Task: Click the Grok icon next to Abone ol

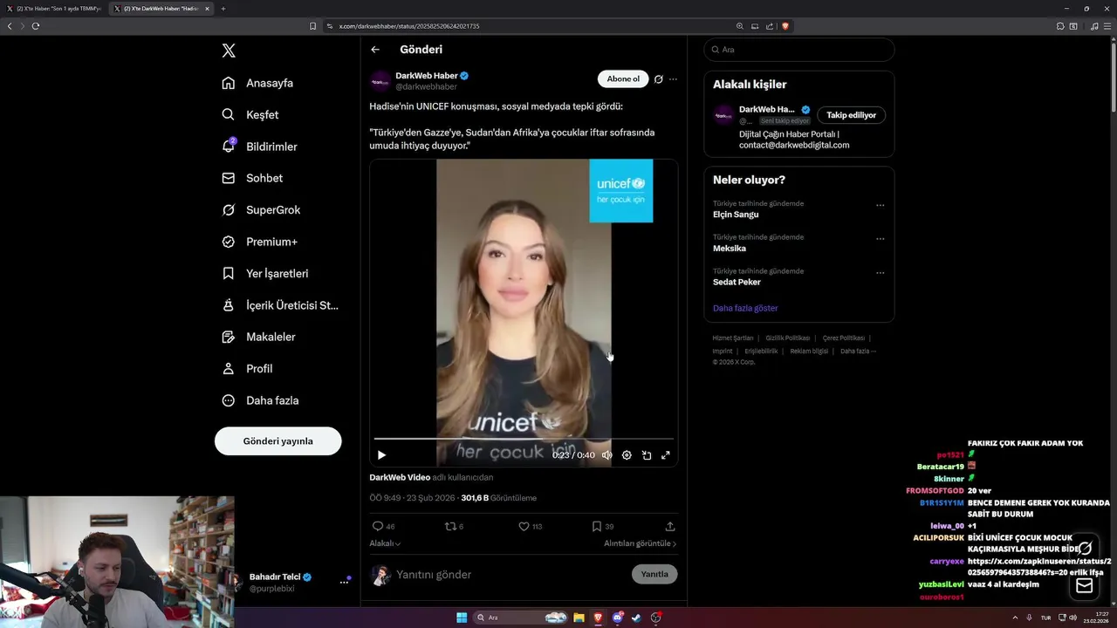Action: [x=659, y=79]
